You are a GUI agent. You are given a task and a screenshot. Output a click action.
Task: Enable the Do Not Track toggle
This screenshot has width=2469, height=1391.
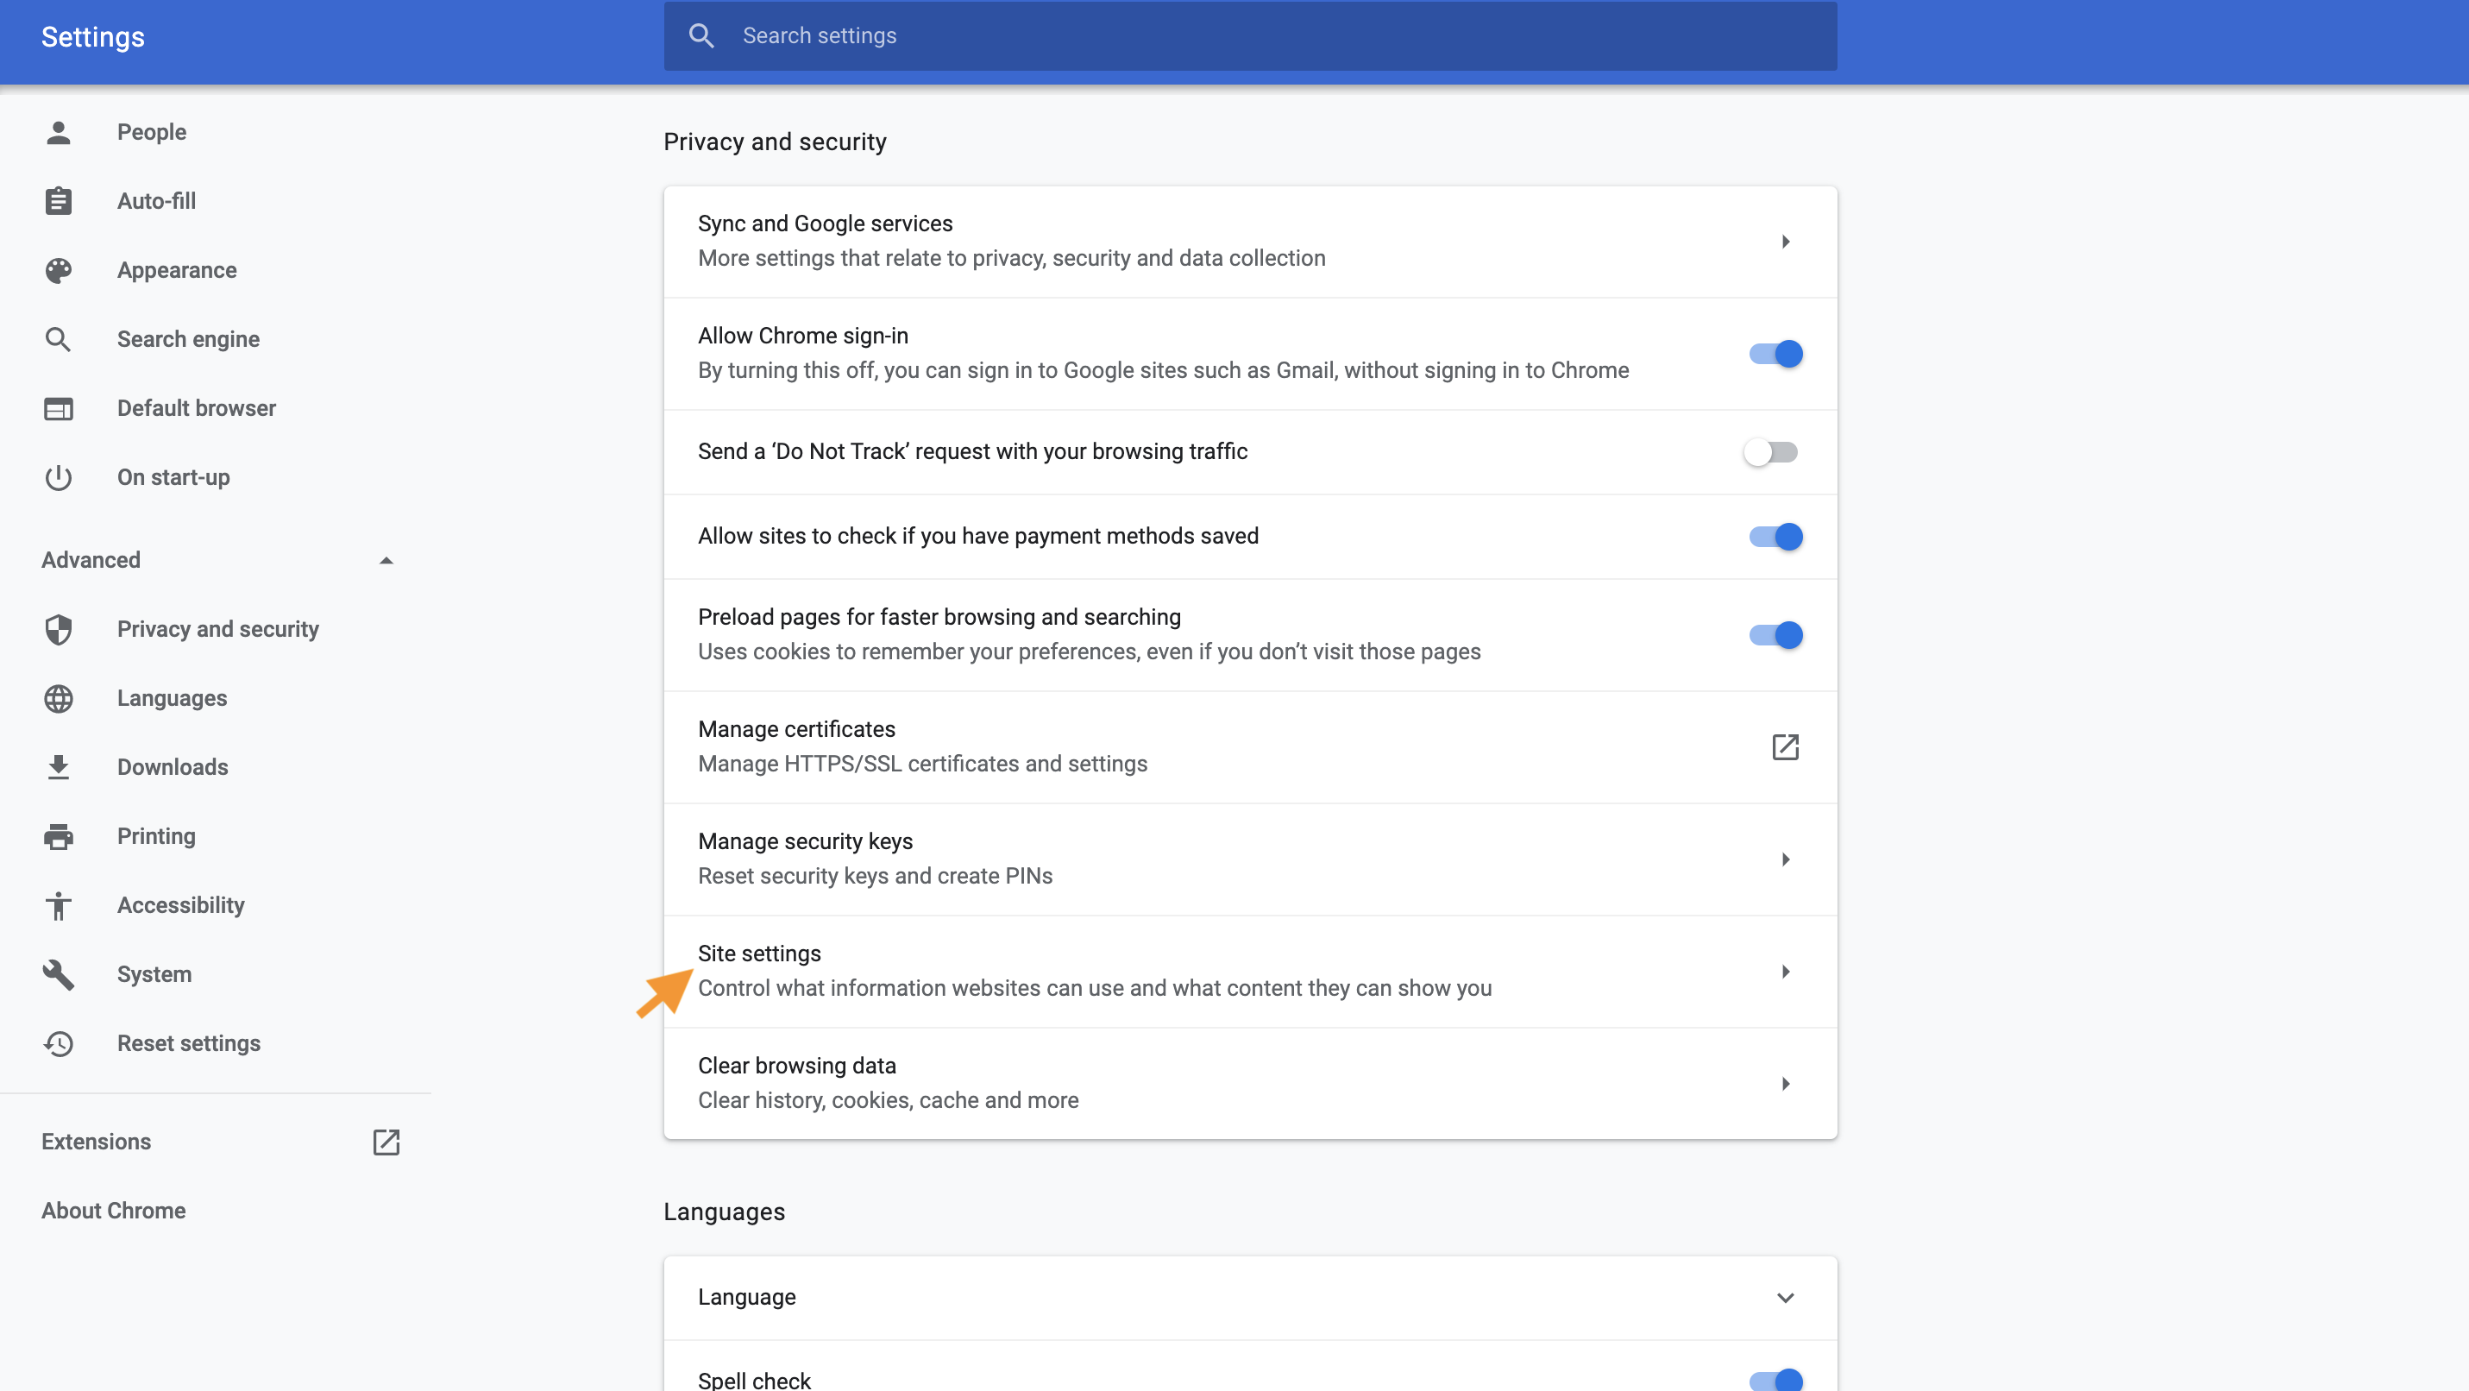1771,451
